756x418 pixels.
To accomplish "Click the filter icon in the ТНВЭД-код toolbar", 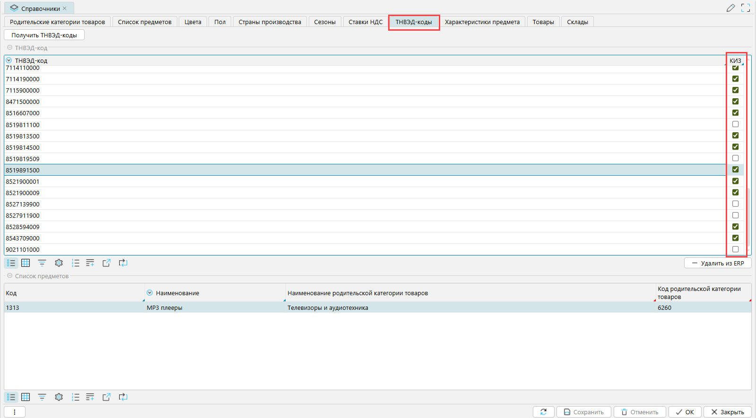I will pyautogui.click(x=42, y=263).
